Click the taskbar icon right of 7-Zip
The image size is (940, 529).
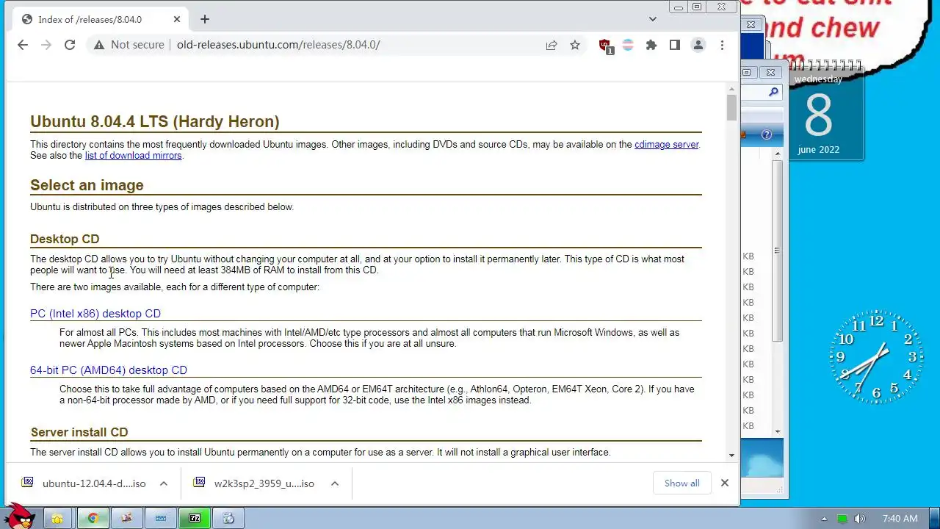click(228, 518)
